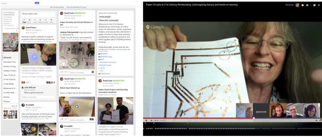
Task: Click the pop-out window icon in the hangout header
Action: (x=314, y=5)
